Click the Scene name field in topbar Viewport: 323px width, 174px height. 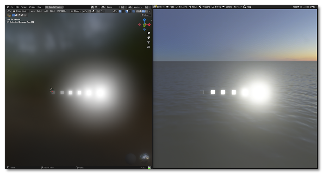[x=109, y=7]
